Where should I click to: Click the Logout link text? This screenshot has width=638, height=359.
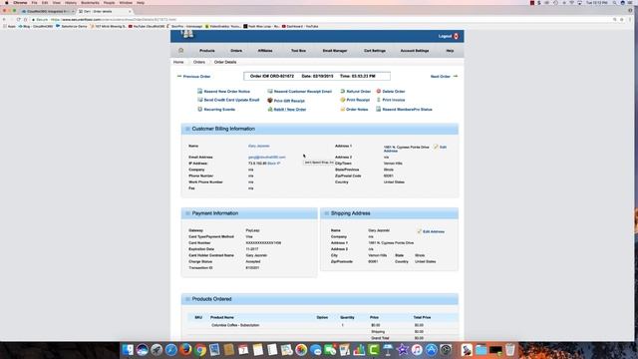point(446,36)
